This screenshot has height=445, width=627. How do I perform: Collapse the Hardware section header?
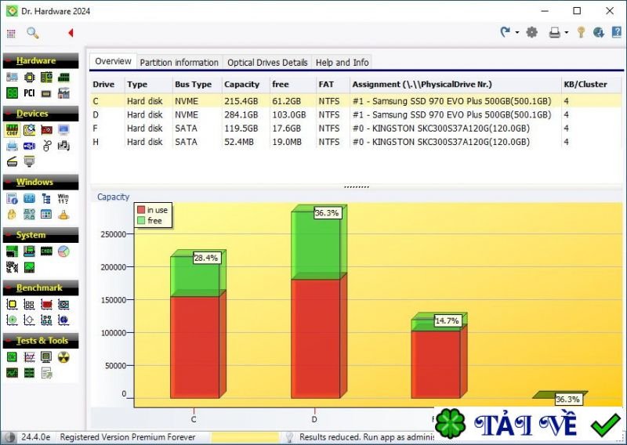click(x=41, y=61)
